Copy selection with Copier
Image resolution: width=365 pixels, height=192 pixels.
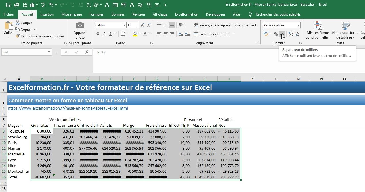point(23,30)
